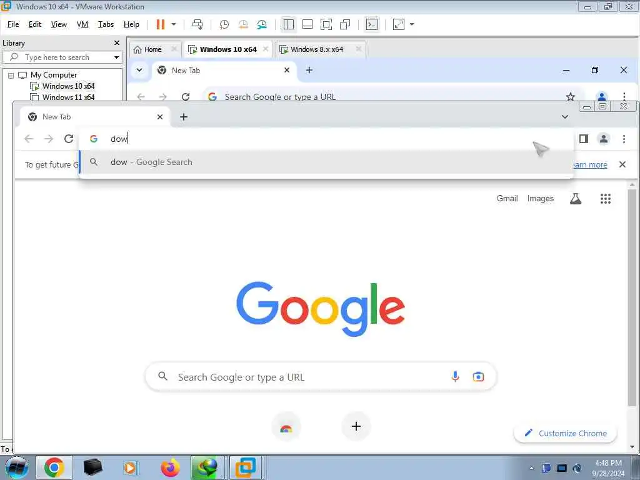Viewport: 640px width, 480px height.
Task: Send Ctrl+Alt+Del to the virtual machine
Action: 197,24
